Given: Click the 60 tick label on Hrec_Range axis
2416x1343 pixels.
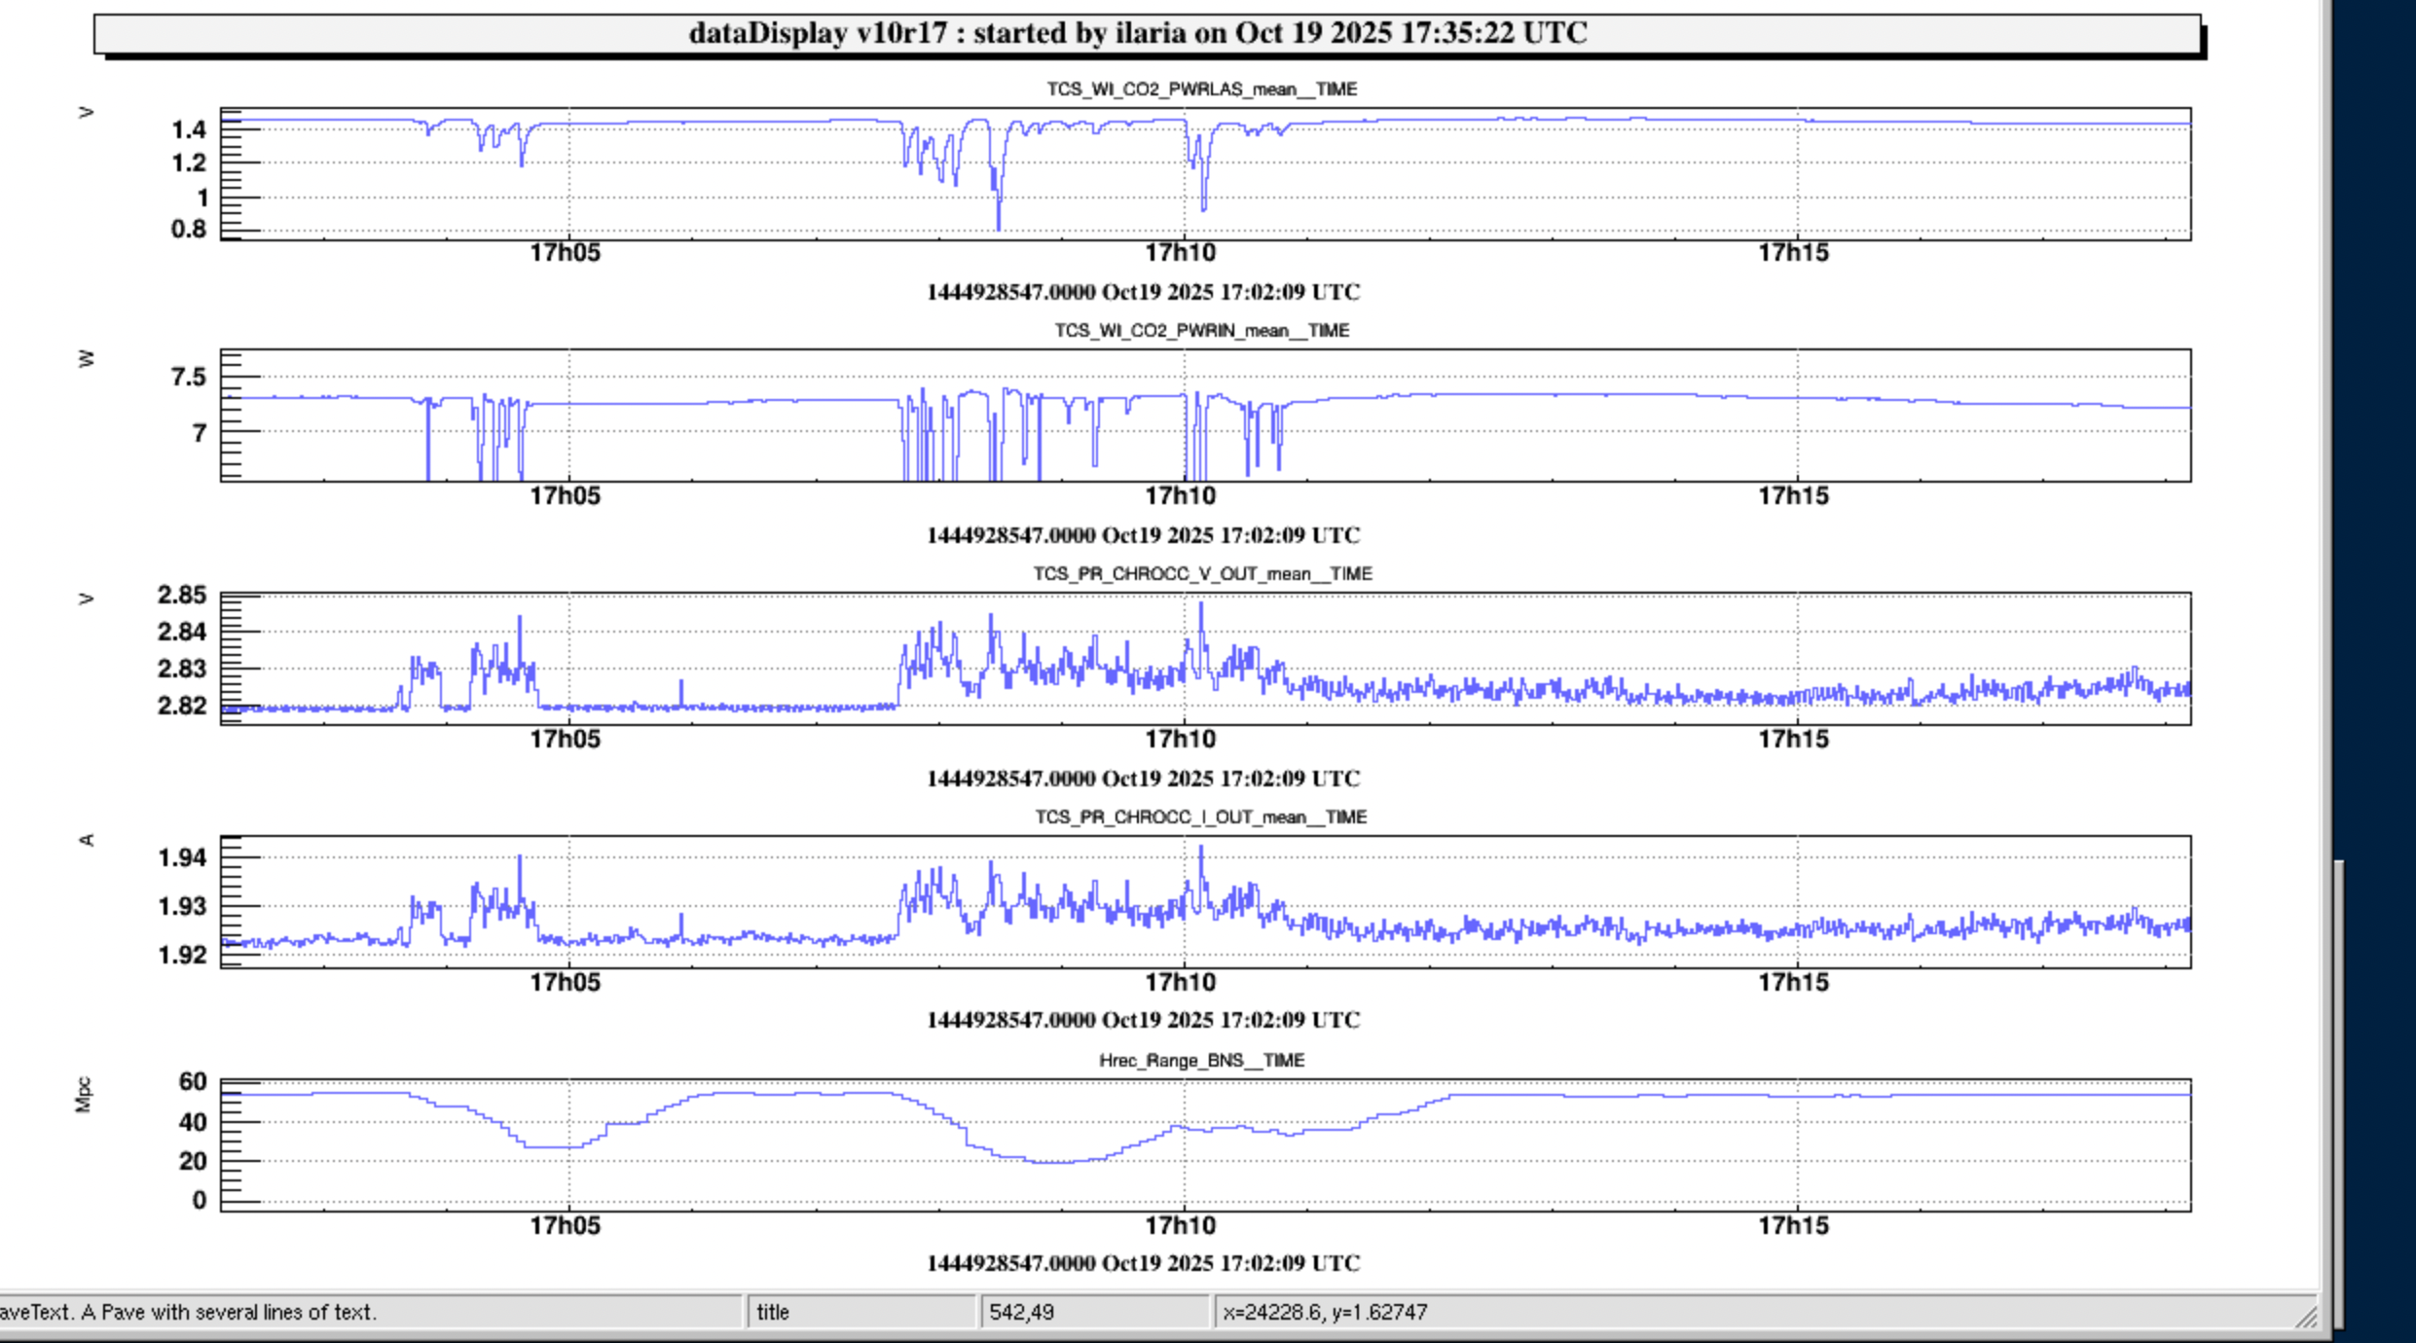Looking at the screenshot, I should click(x=193, y=1081).
